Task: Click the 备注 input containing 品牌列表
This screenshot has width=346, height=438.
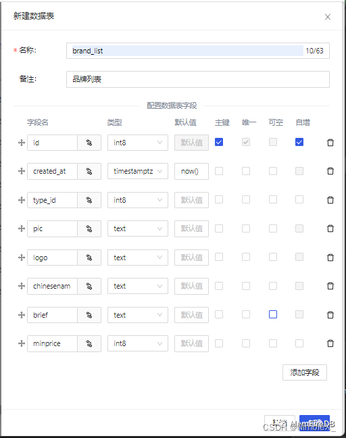Action: pos(198,79)
